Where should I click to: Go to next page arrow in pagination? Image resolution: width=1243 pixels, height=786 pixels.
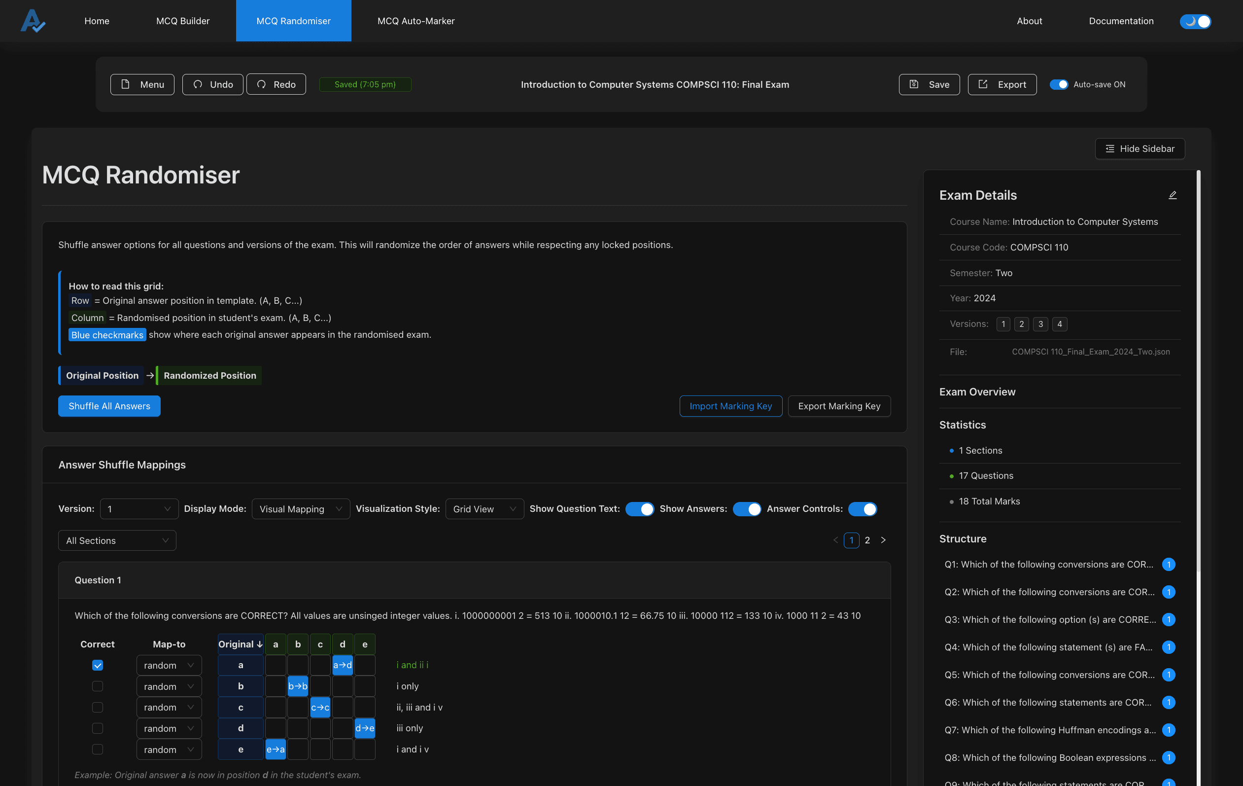pos(883,540)
